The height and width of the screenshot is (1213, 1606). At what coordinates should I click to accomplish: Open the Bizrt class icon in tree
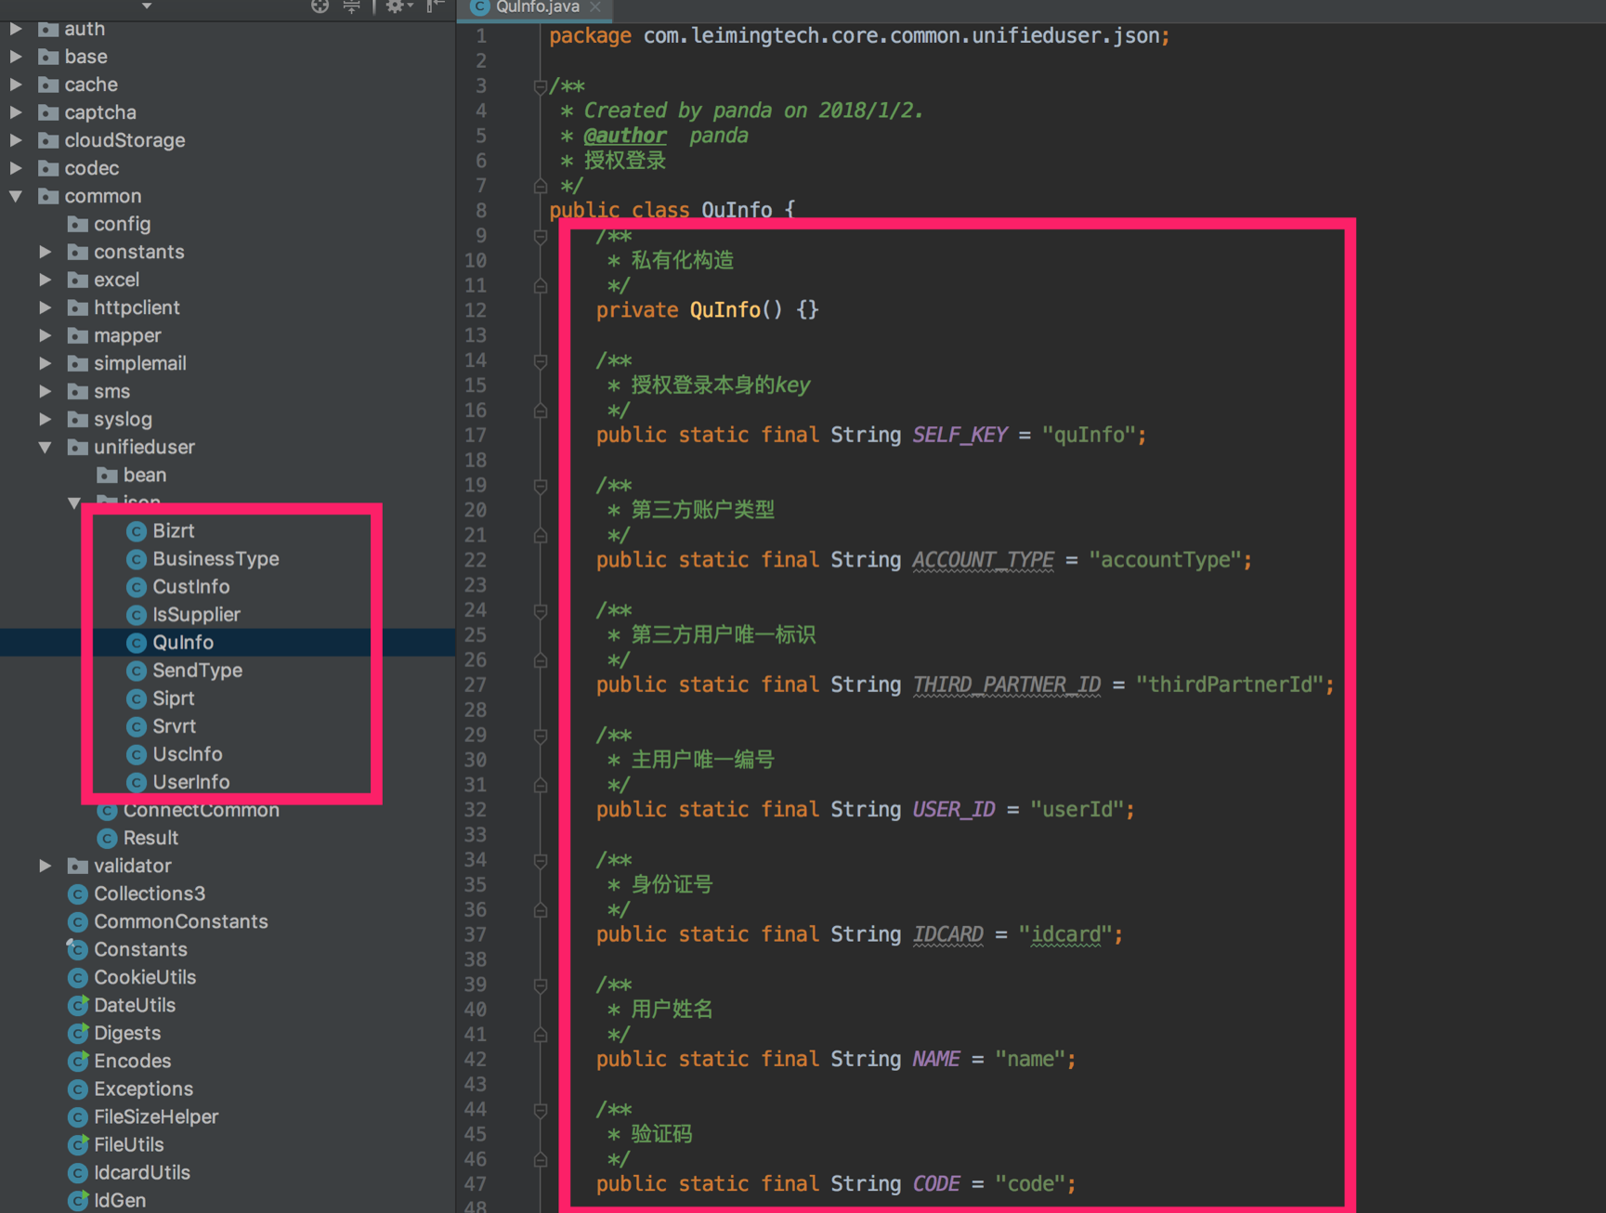pyautogui.click(x=137, y=531)
